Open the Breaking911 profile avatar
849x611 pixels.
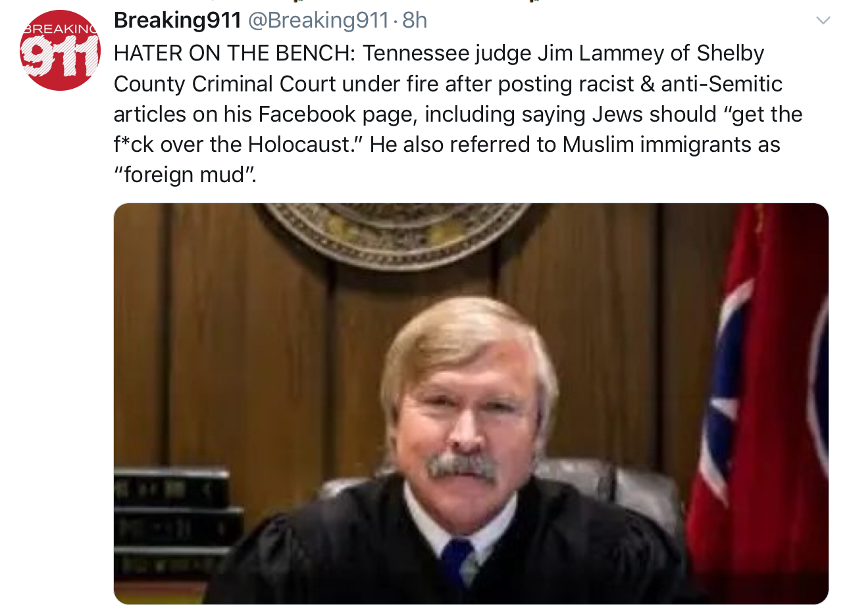click(60, 51)
